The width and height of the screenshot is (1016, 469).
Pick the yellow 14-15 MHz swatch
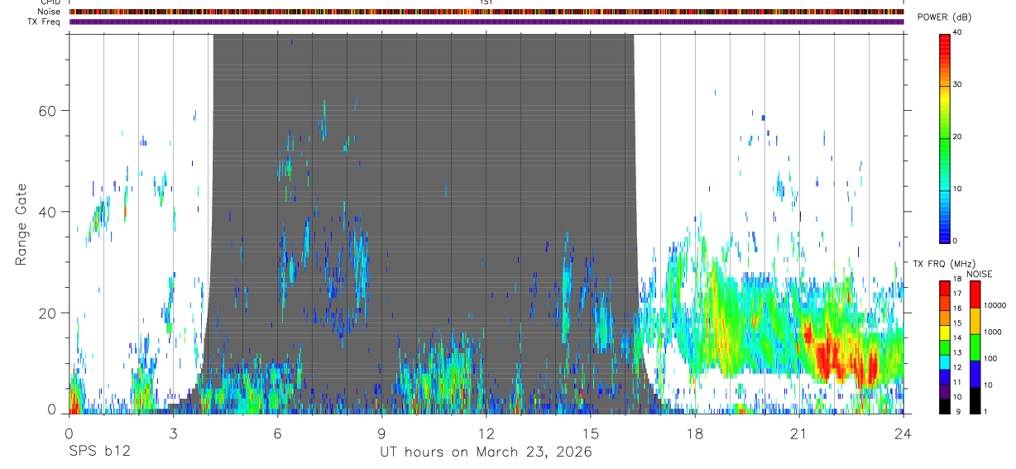945,333
